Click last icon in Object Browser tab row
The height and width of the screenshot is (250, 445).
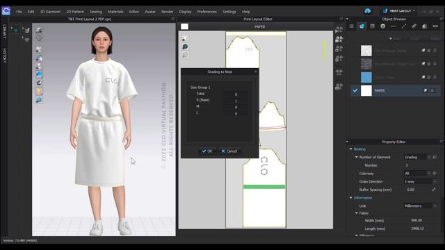[x=435, y=26]
